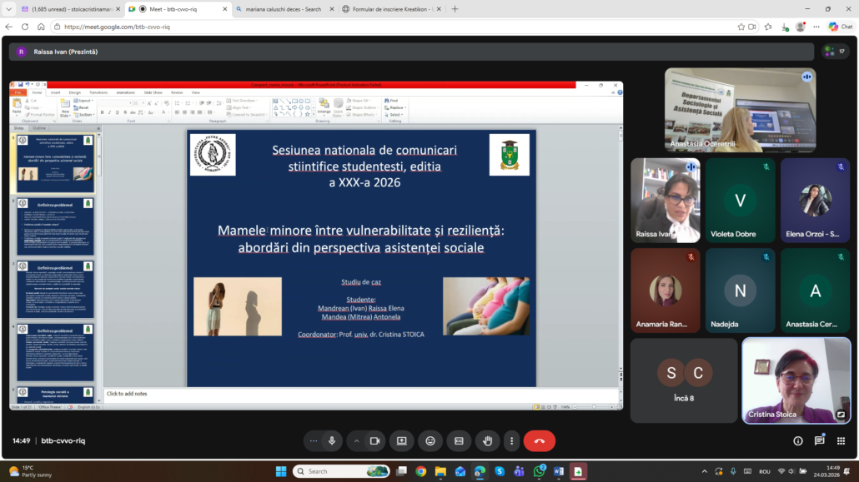
Task: Click the taskbar Search box
Action: (x=341, y=472)
